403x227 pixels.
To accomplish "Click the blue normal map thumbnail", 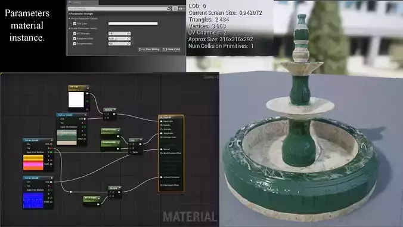I will [x=33, y=201].
